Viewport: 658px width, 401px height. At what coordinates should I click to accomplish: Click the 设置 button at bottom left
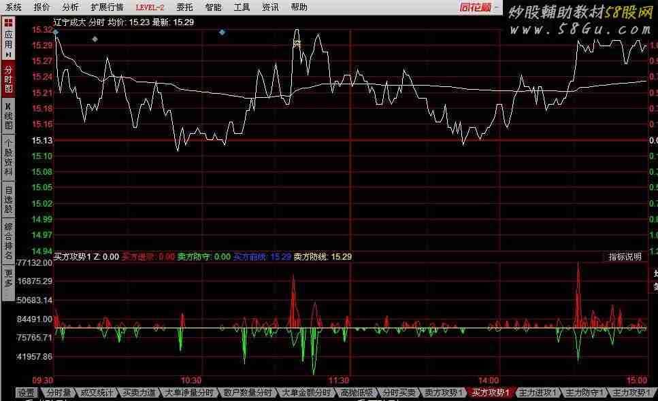[27, 393]
